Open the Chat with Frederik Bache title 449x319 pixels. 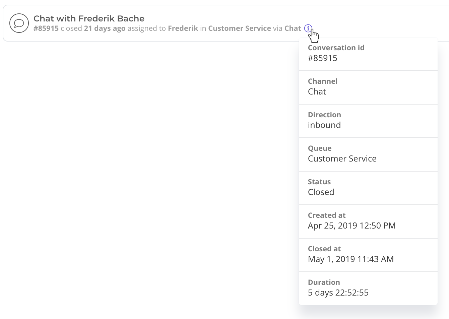(x=89, y=18)
